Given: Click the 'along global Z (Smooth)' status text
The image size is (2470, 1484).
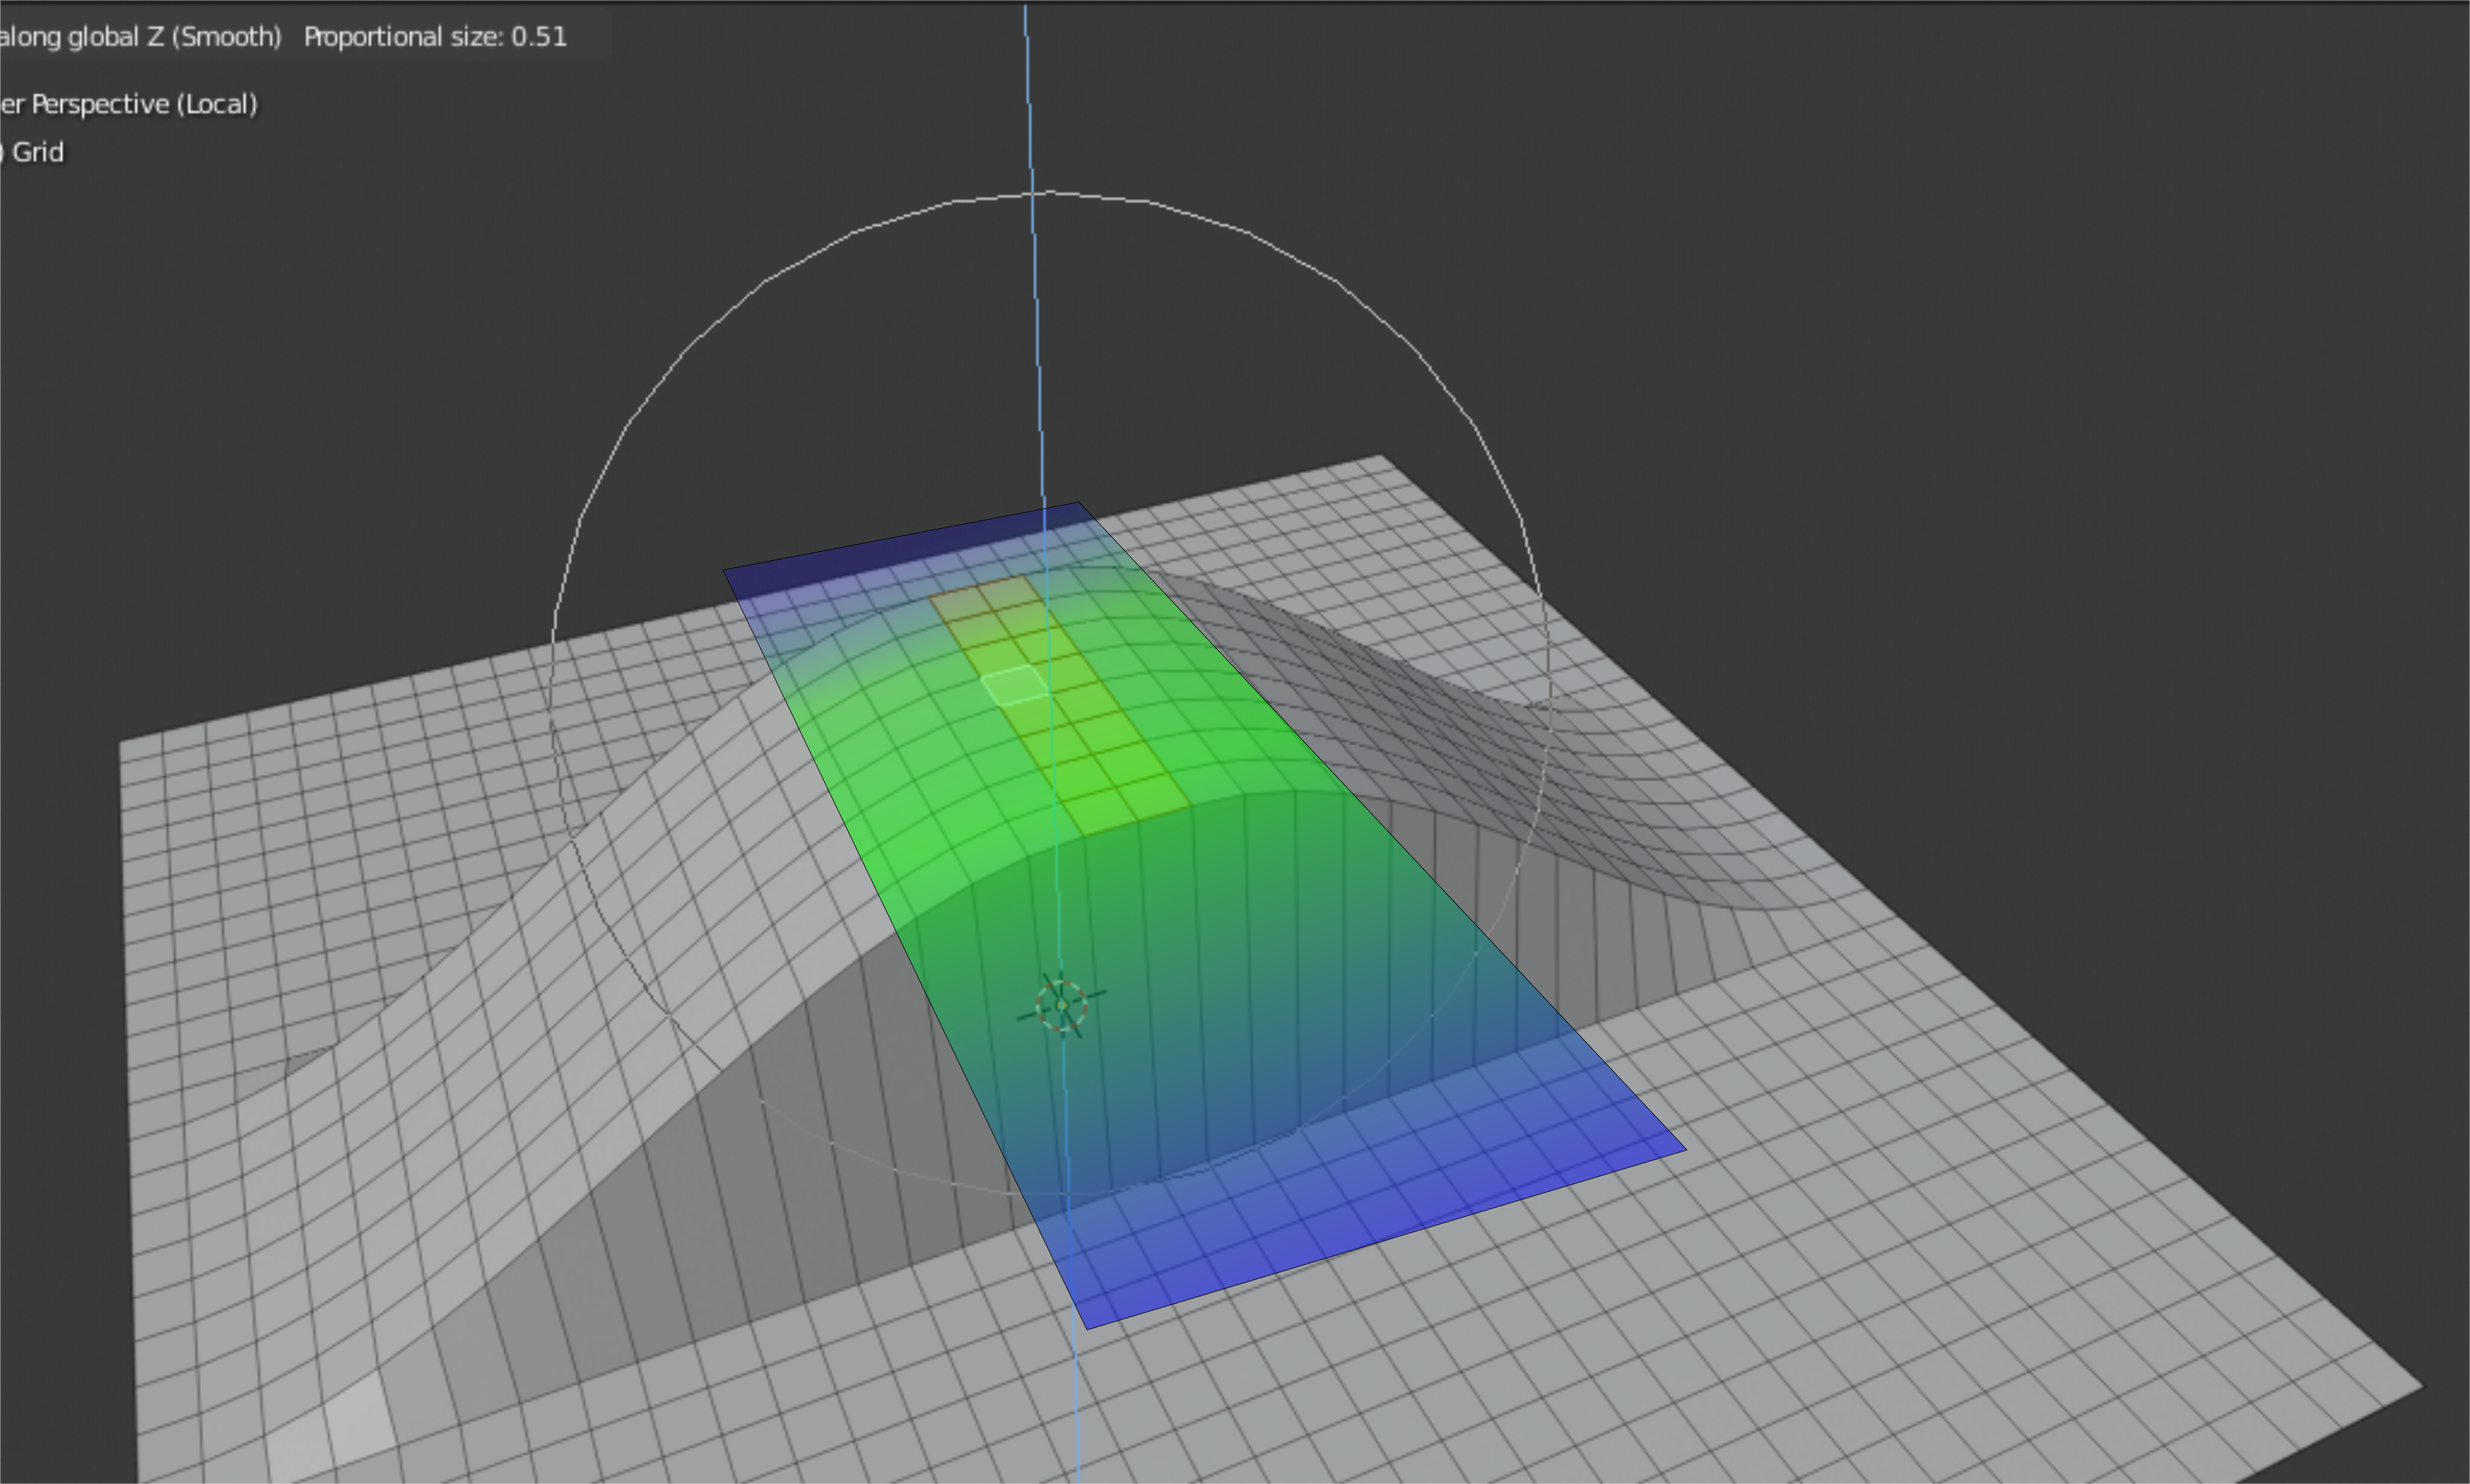Looking at the screenshot, I should (140, 37).
